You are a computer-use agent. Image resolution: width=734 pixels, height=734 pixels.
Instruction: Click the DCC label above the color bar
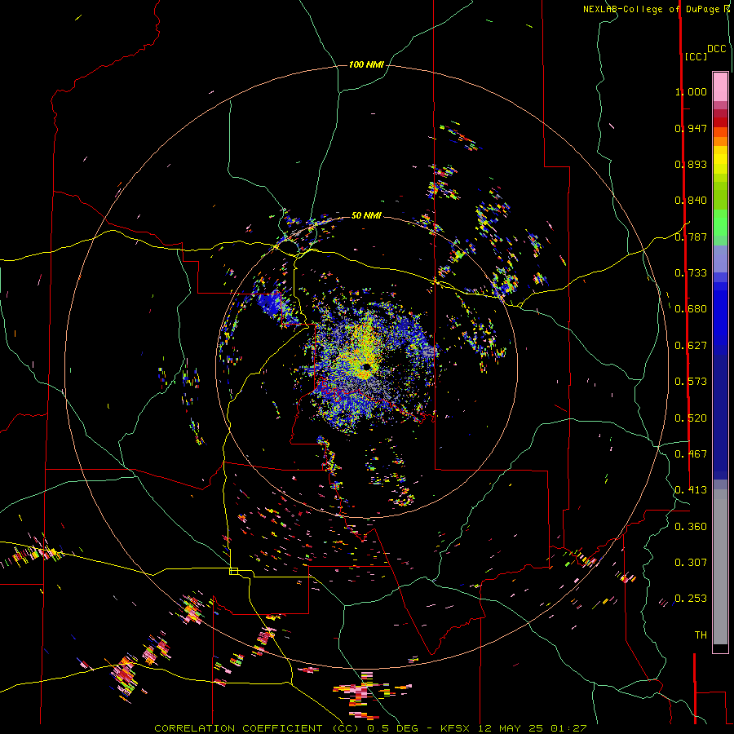click(x=716, y=49)
